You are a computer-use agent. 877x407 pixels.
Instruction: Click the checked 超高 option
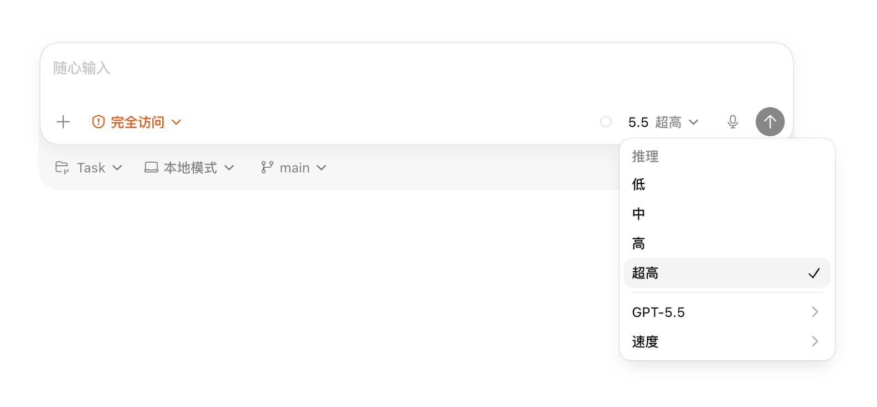(727, 273)
